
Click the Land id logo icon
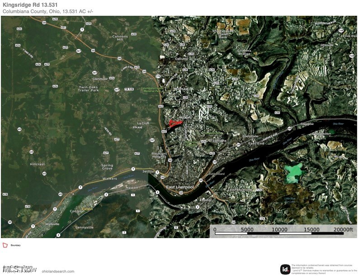click(x=285, y=269)
